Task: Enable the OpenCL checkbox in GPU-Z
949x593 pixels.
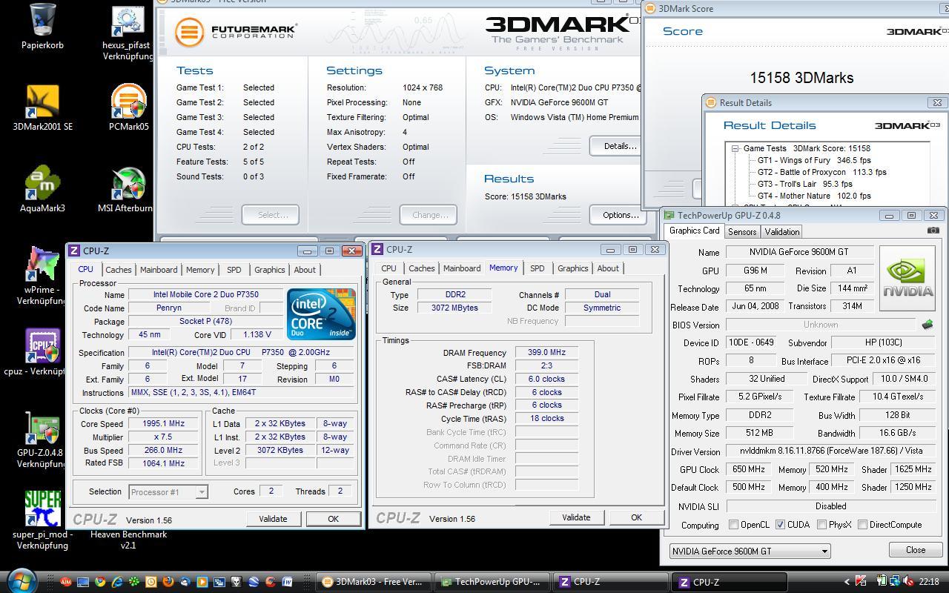Action: (733, 525)
